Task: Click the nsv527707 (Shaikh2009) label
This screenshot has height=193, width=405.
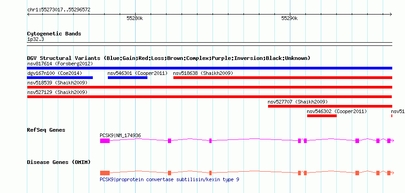Action: click(298, 102)
